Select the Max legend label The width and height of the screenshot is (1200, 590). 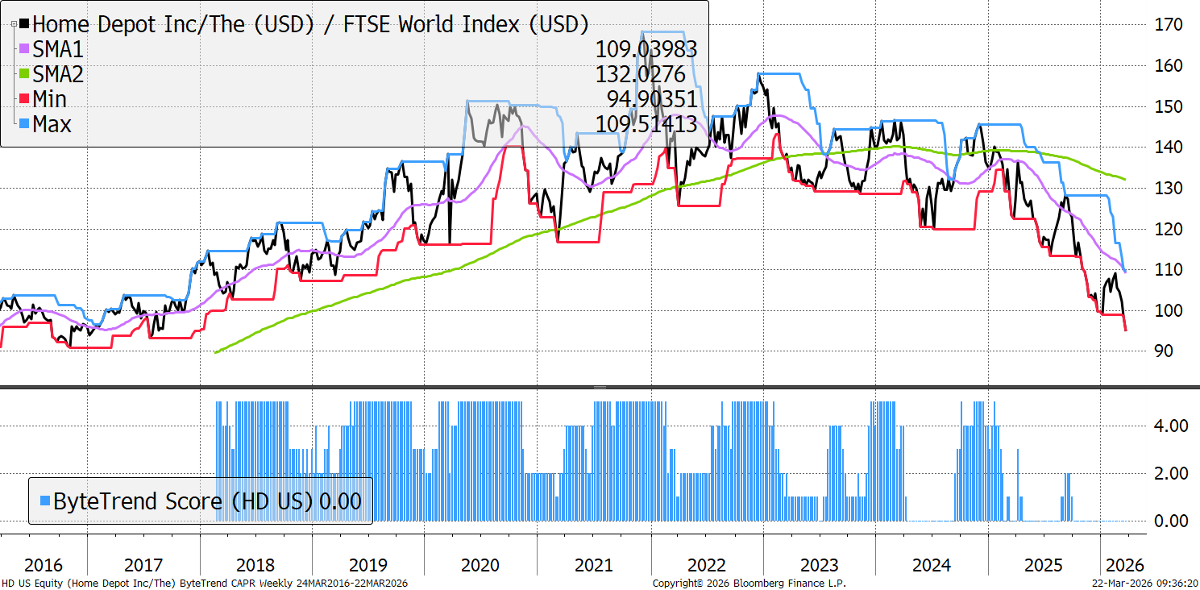(x=52, y=125)
